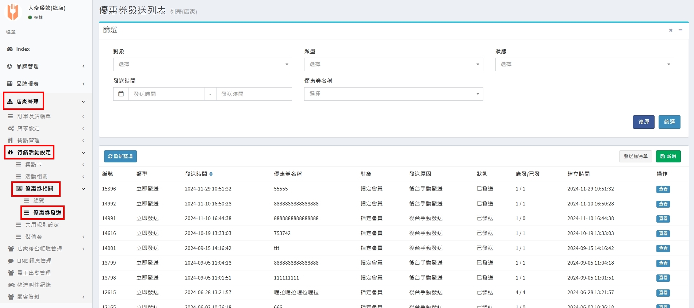This screenshot has width=694, height=308.
Task: Select 總覽 under 優惠券相關
Action: click(x=39, y=200)
